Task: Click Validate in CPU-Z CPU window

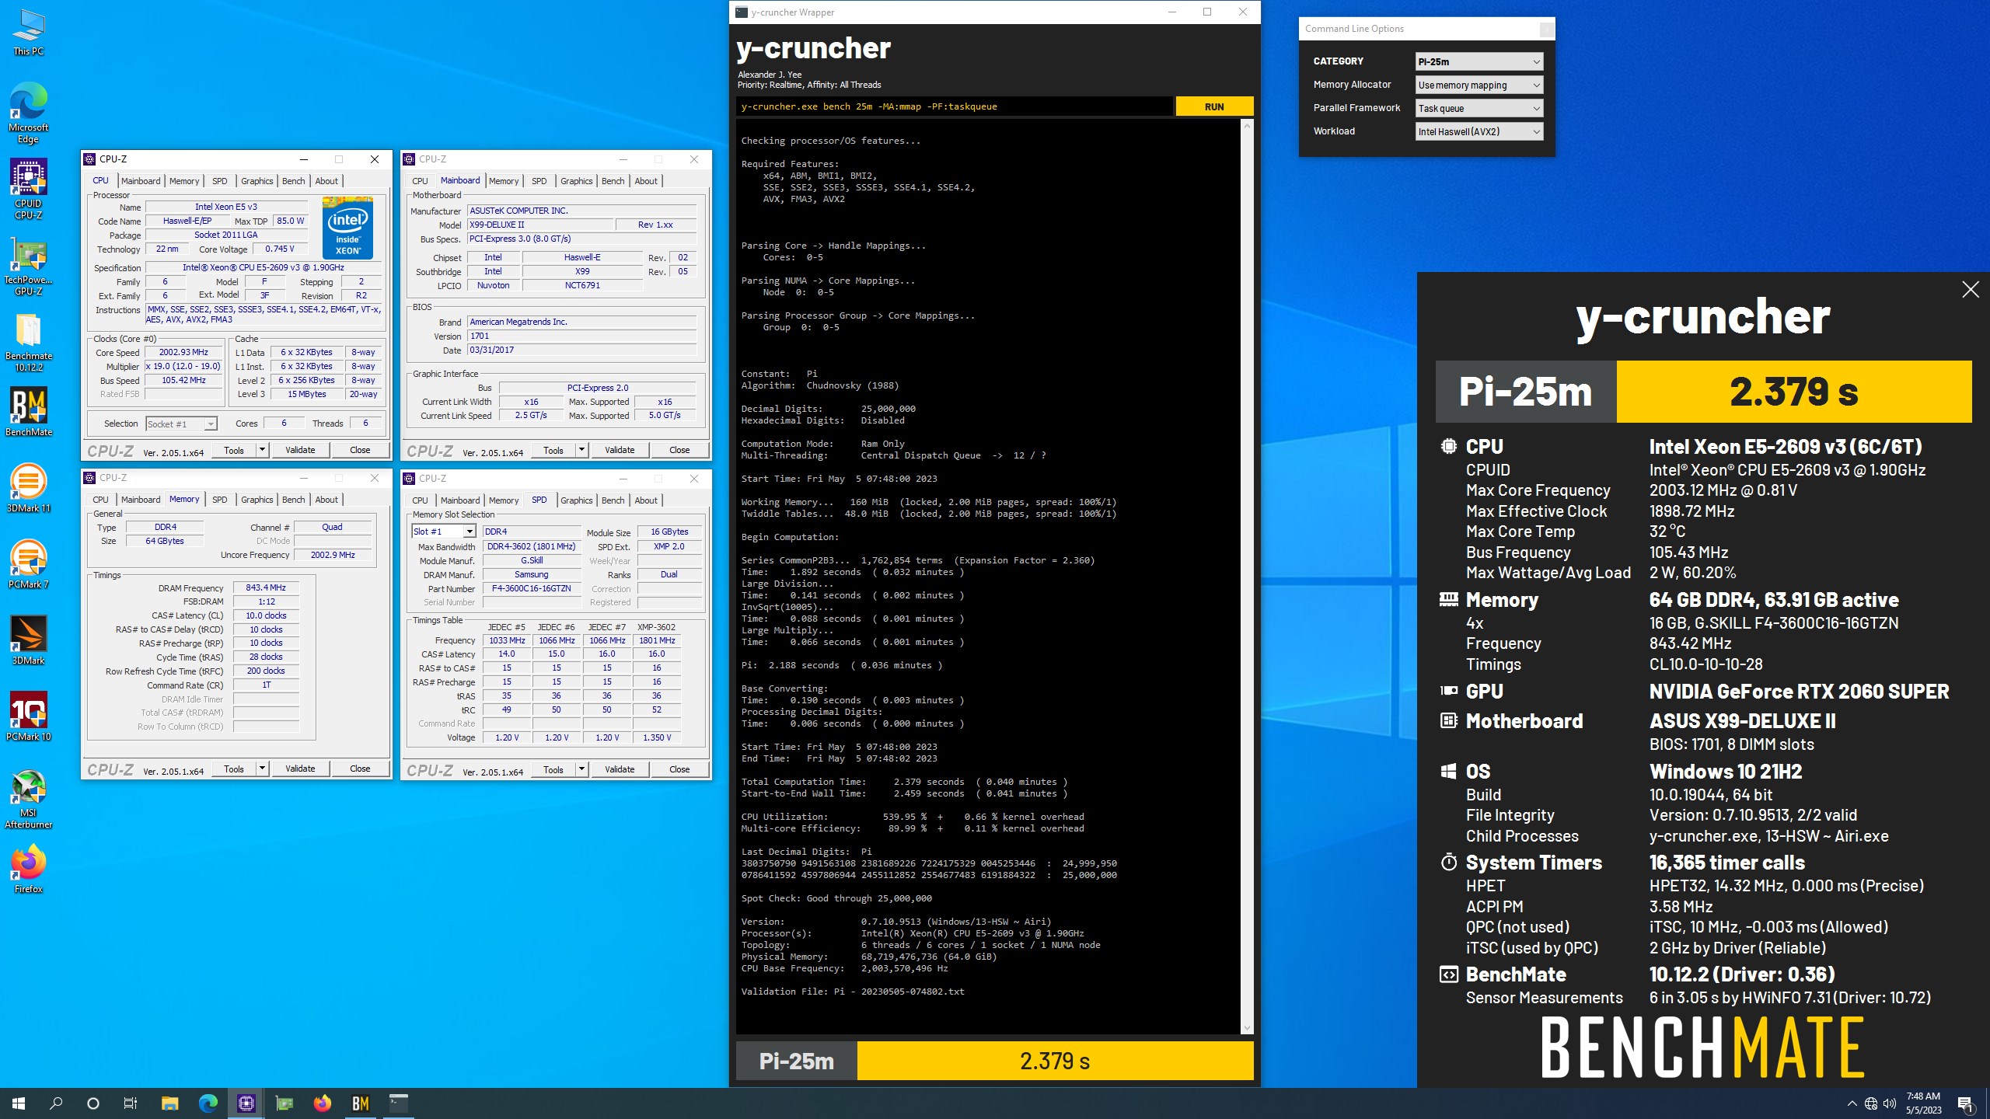Action: [300, 450]
